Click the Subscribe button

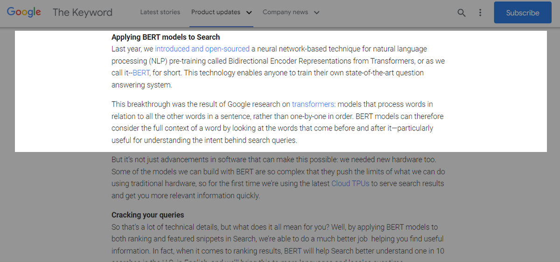pyautogui.click(x=523, y=13)
